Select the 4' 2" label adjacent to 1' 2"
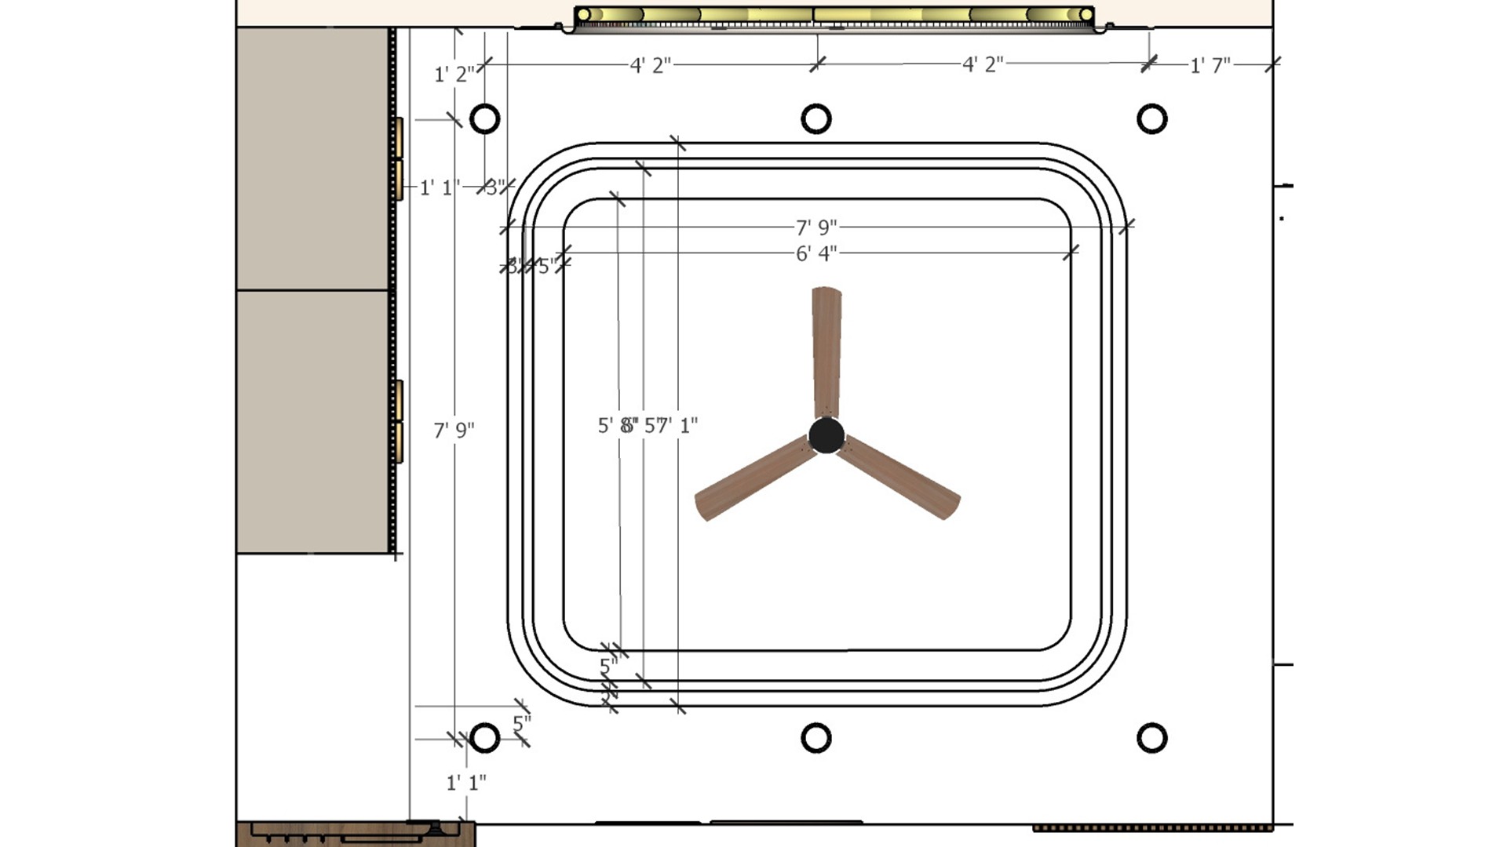Image resolution: width=1507 pixels, height=847 pixels. coord(651,65)
